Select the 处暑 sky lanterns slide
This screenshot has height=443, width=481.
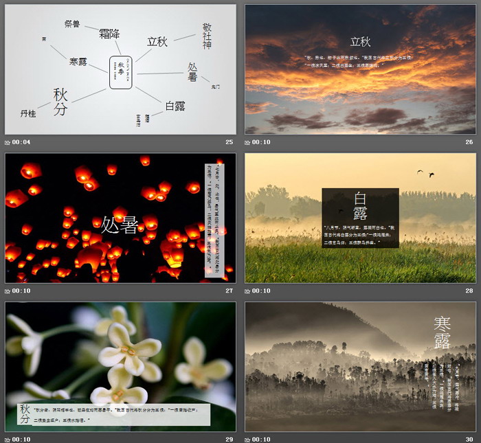[x=120, y=218]
